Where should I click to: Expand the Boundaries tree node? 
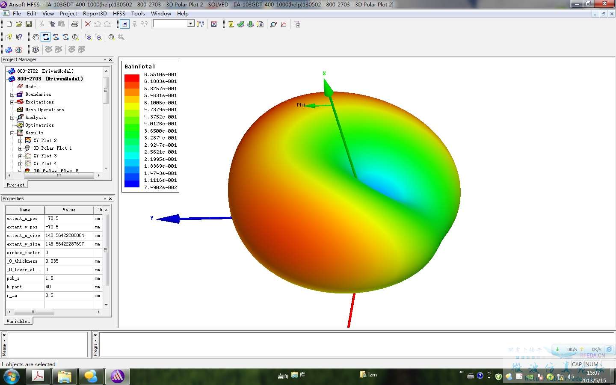12,95
